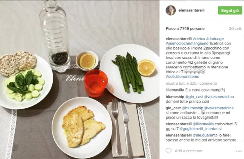Click the elenasantarelli username in the header

(192, 10)
